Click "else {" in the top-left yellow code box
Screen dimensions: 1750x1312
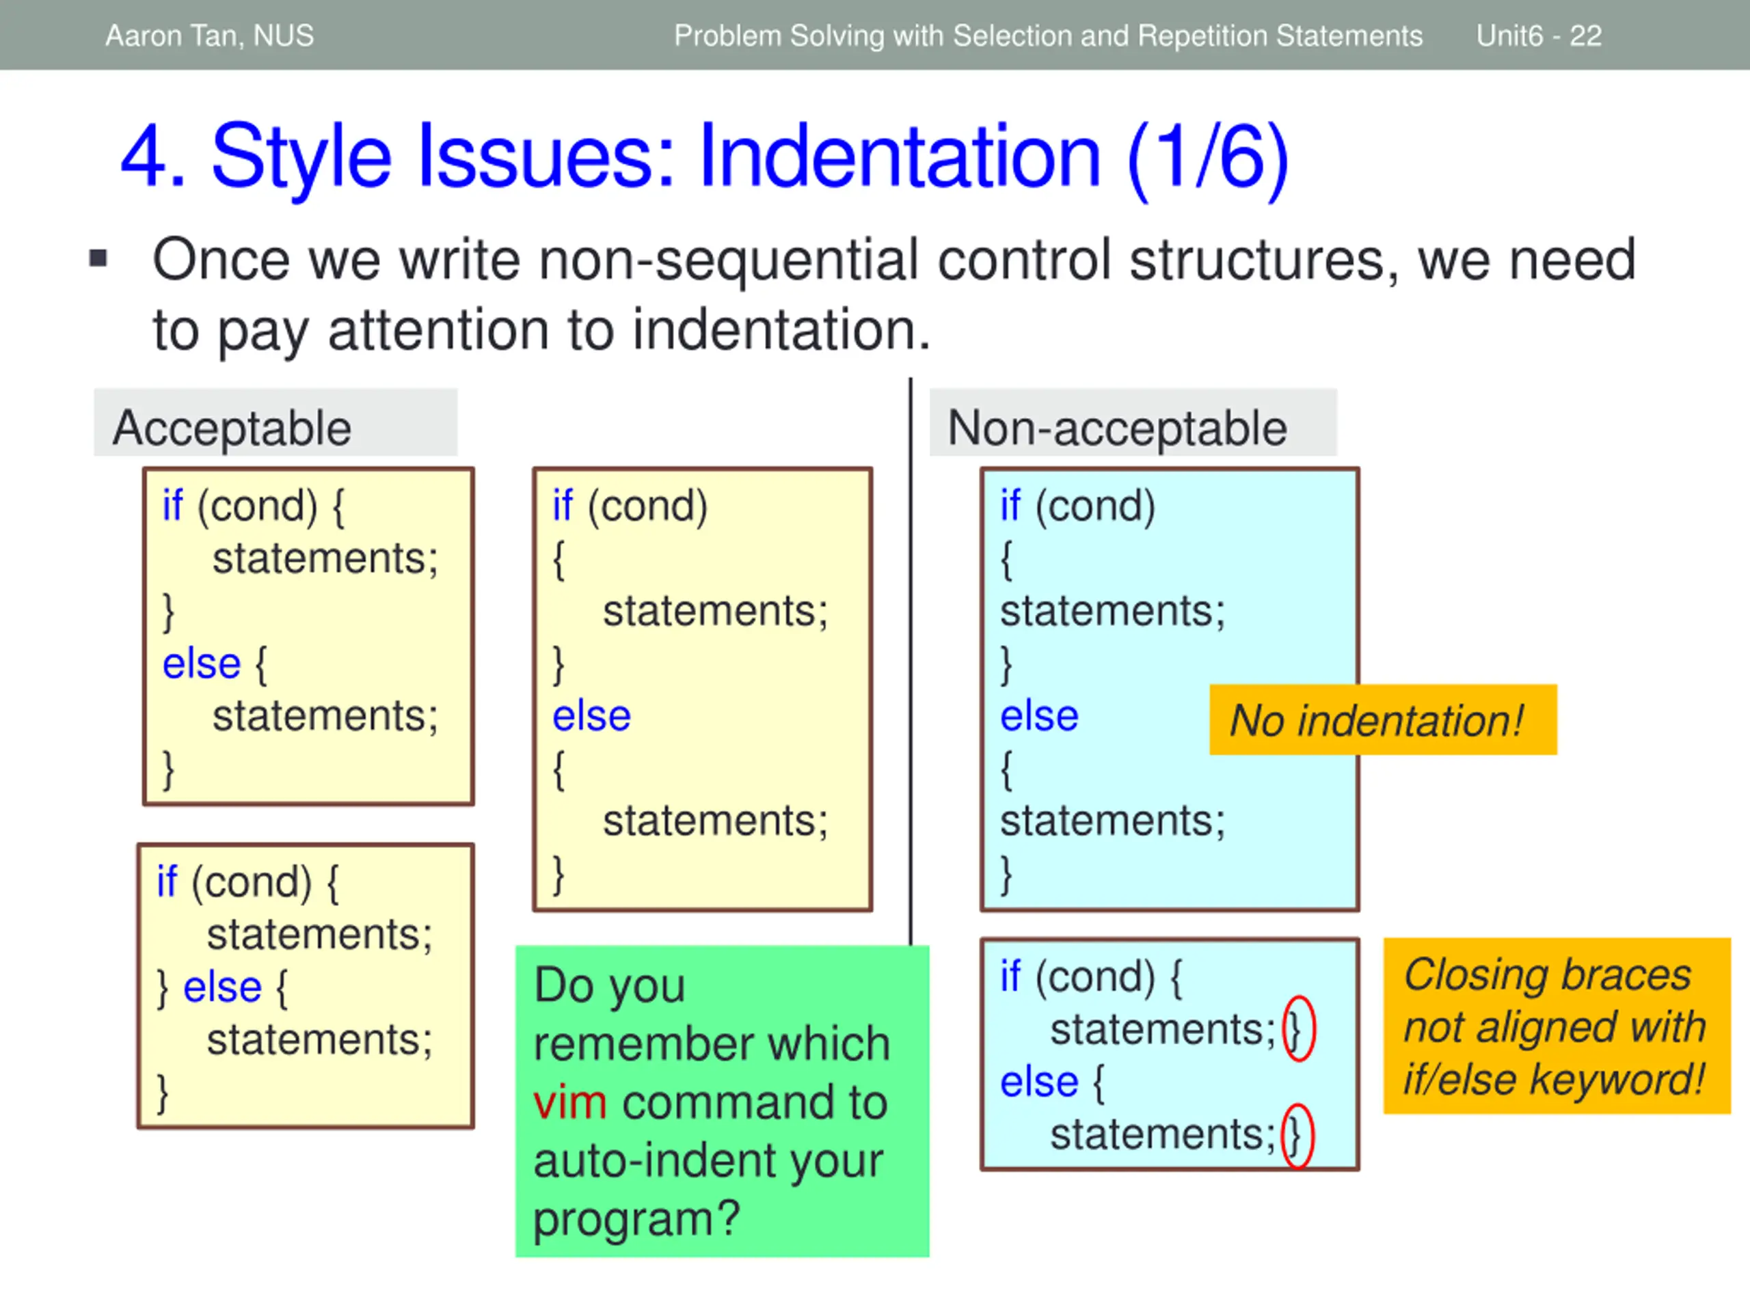[x=215, y=663]
